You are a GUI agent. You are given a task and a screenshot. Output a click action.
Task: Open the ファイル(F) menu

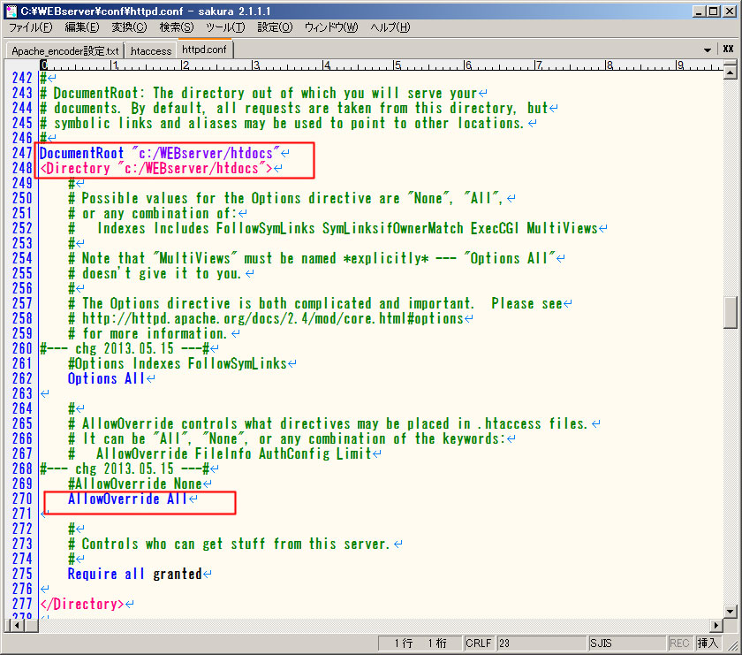[31, 27]
